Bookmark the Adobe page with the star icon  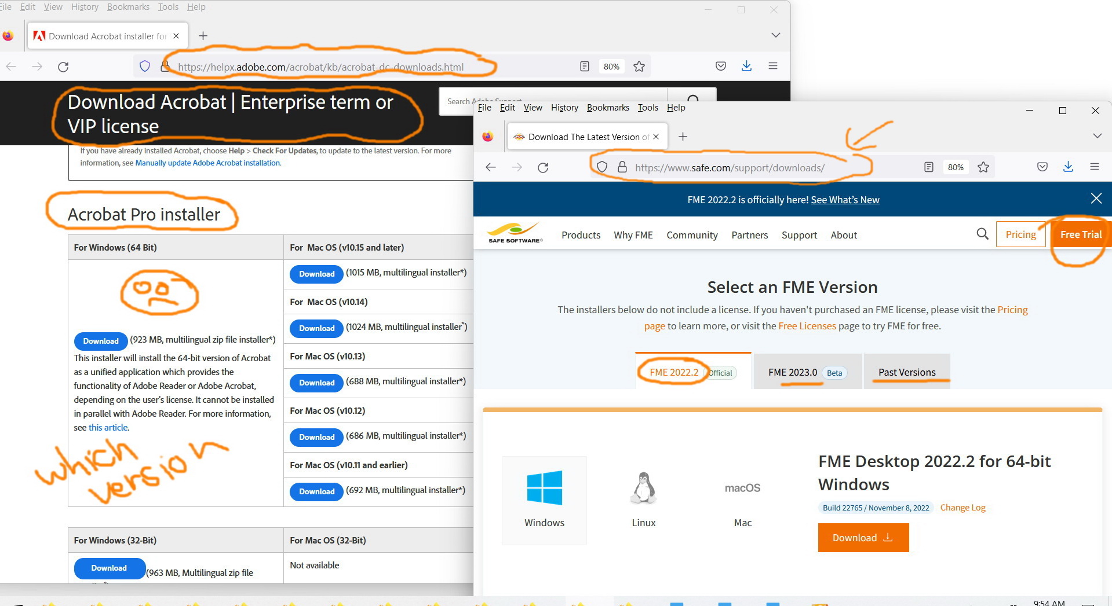tap(639, 67)
